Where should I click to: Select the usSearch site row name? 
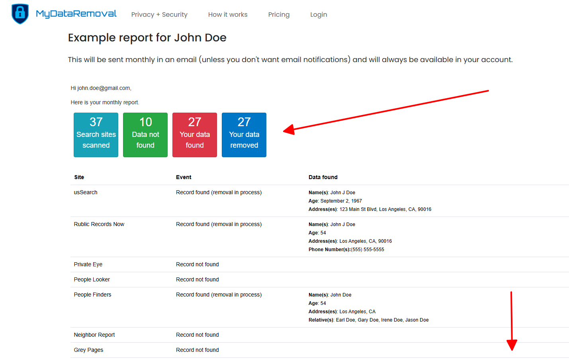coord(86,193)
